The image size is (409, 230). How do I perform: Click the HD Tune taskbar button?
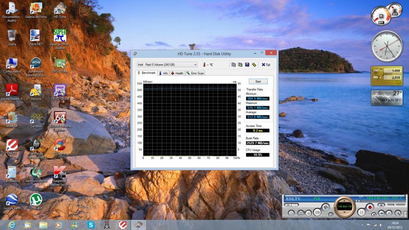[138, 225]
